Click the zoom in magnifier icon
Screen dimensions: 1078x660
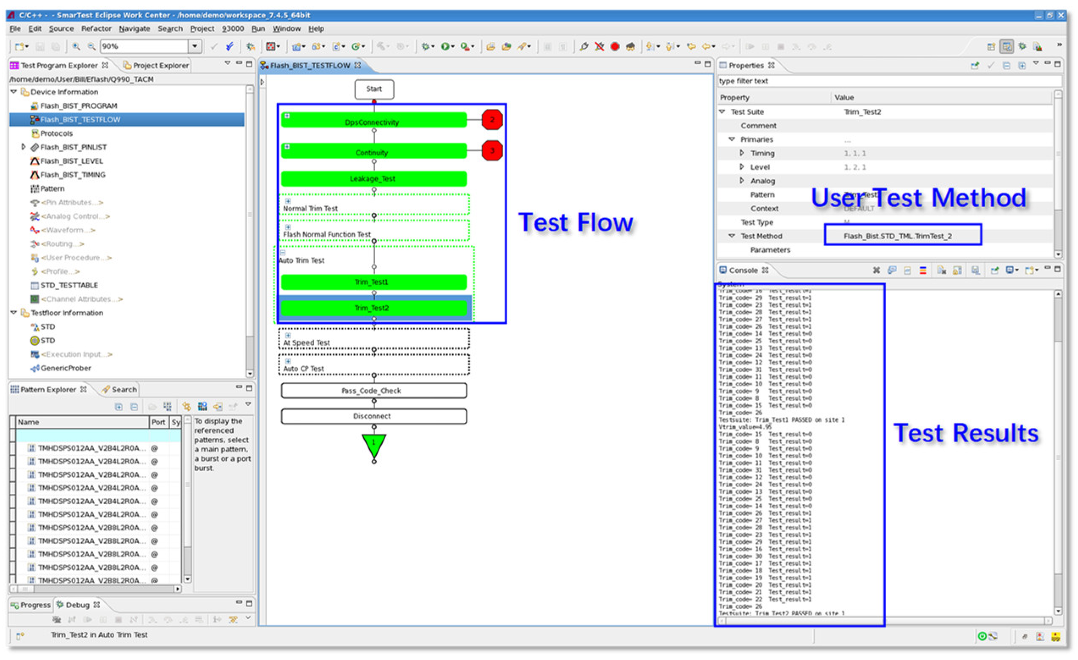76,47
